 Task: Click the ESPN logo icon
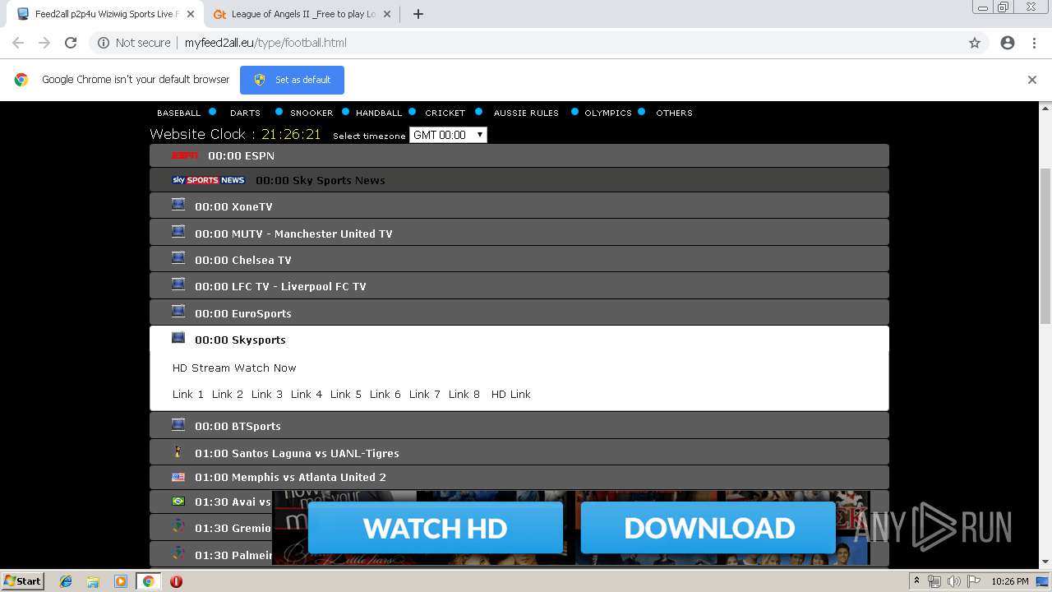coord(184,155)
